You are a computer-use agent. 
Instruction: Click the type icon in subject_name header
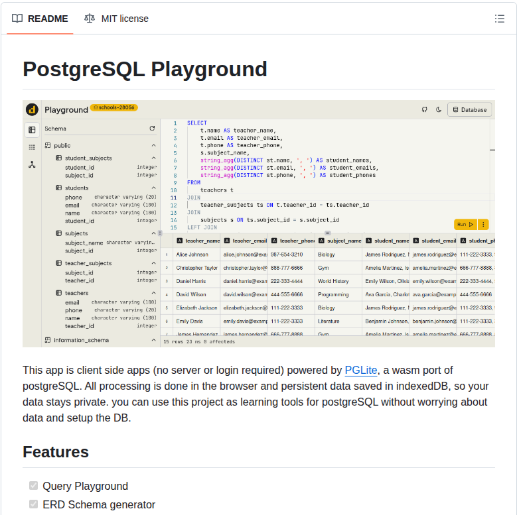(x=321, y=241)
